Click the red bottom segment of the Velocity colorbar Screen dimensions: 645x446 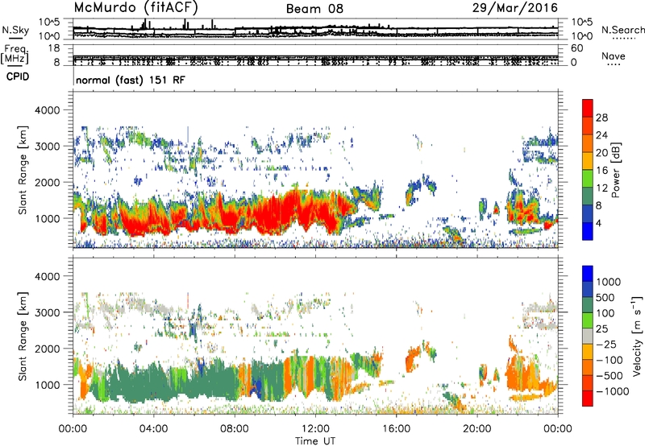[x=588, y=399]
